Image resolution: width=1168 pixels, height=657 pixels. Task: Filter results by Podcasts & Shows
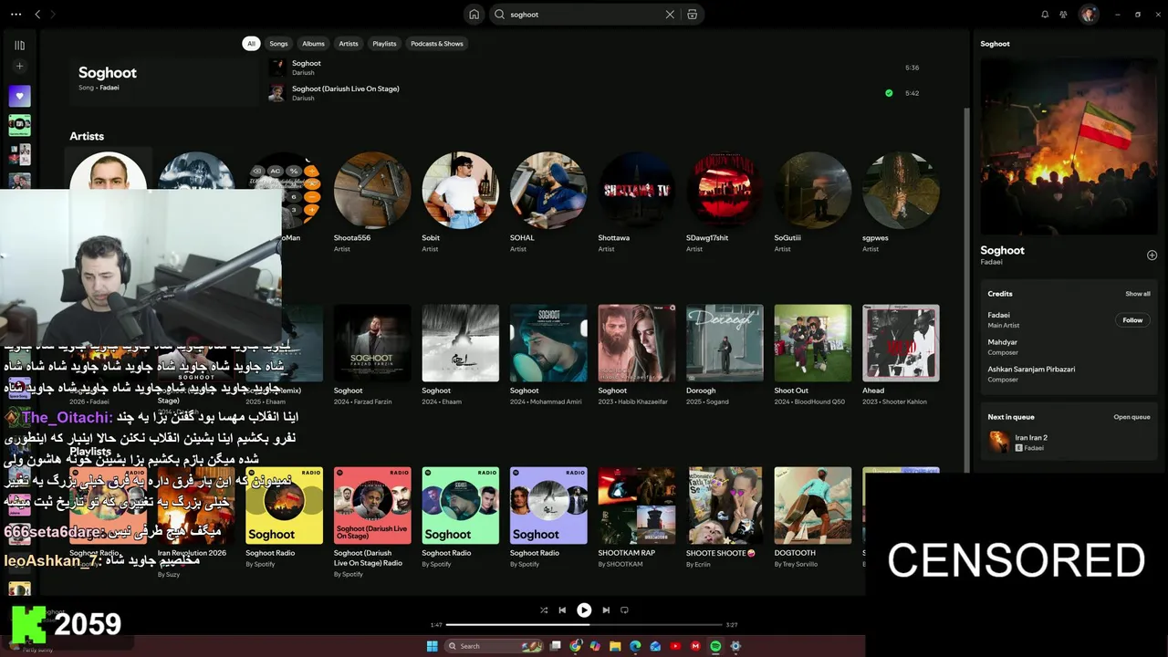[x=437, y=44]
